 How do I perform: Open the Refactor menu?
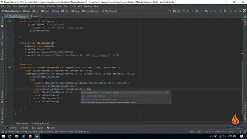tap(51, 6)
